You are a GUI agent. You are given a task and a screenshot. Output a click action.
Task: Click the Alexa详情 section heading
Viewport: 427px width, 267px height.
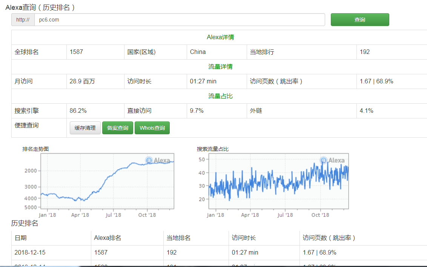point(220,37)
